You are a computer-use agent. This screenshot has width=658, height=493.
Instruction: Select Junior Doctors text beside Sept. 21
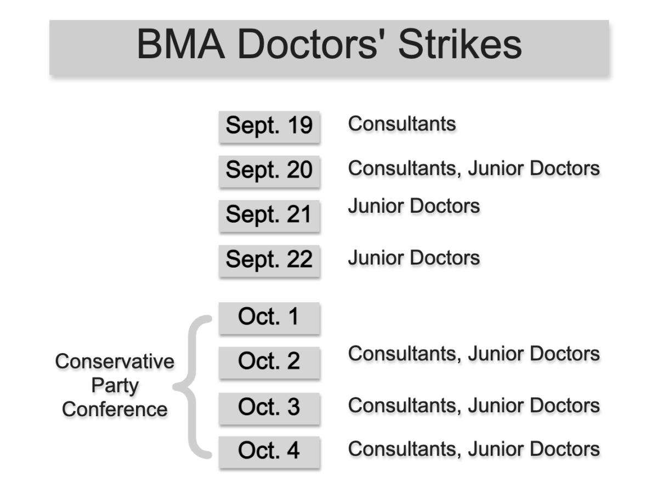click(414, 206)
